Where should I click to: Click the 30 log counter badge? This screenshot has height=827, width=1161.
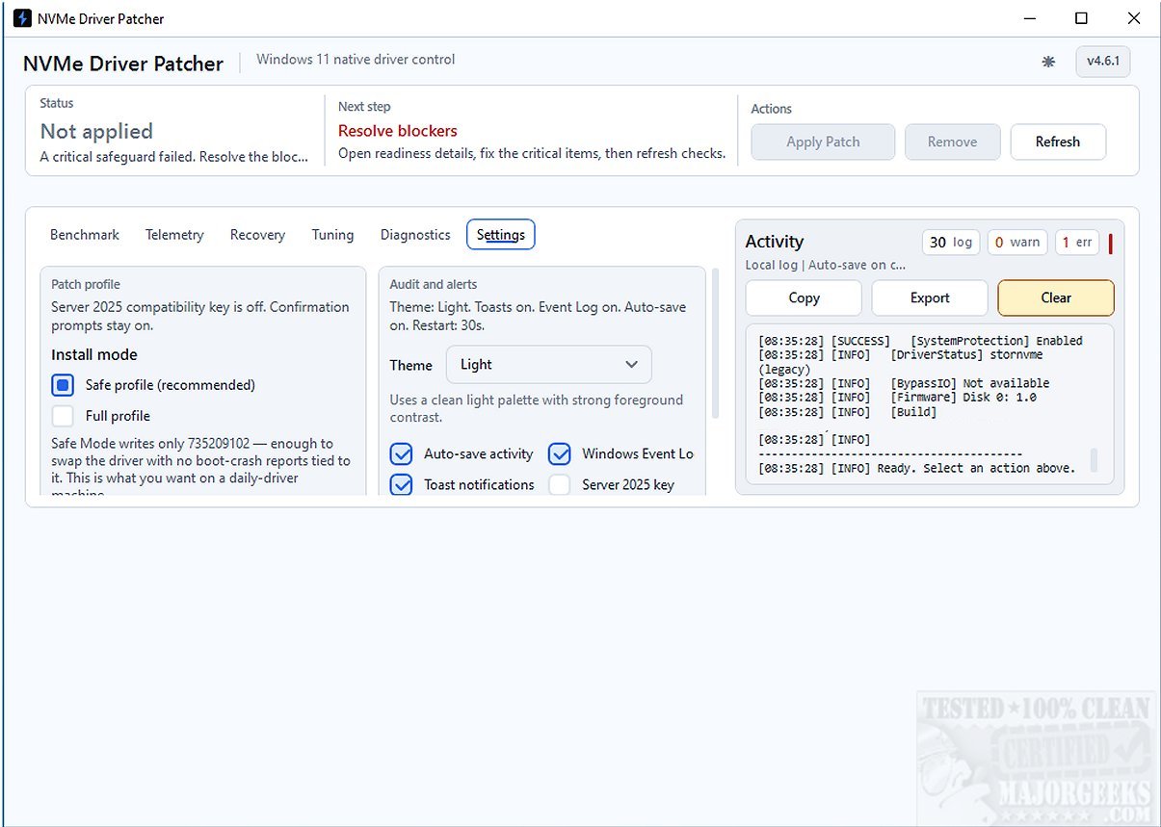pyautogui.click(x=951, y=243)
